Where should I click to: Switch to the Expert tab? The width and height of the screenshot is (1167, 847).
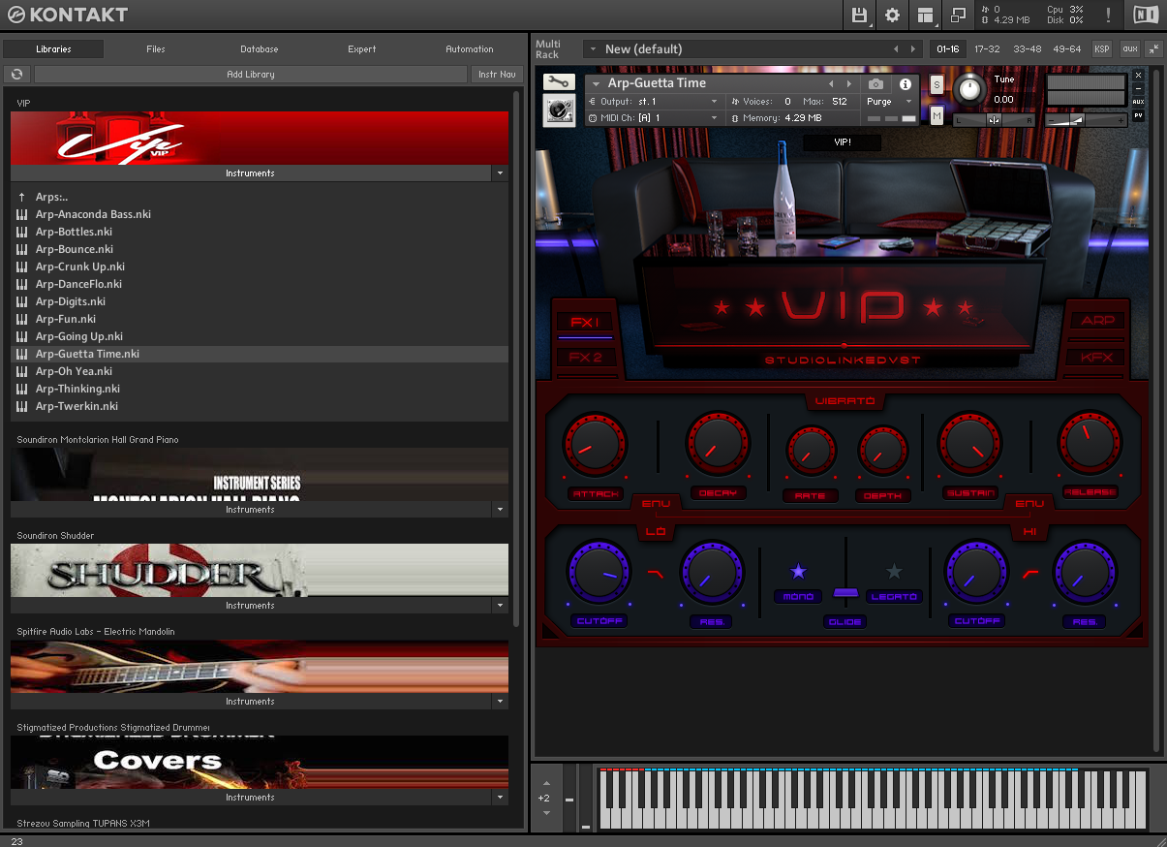click(362, 49)
